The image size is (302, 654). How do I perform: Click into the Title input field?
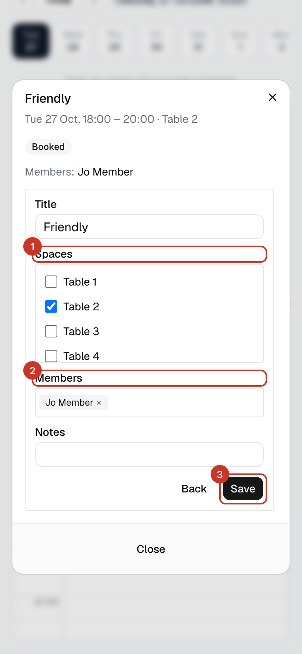pos(149,227)
